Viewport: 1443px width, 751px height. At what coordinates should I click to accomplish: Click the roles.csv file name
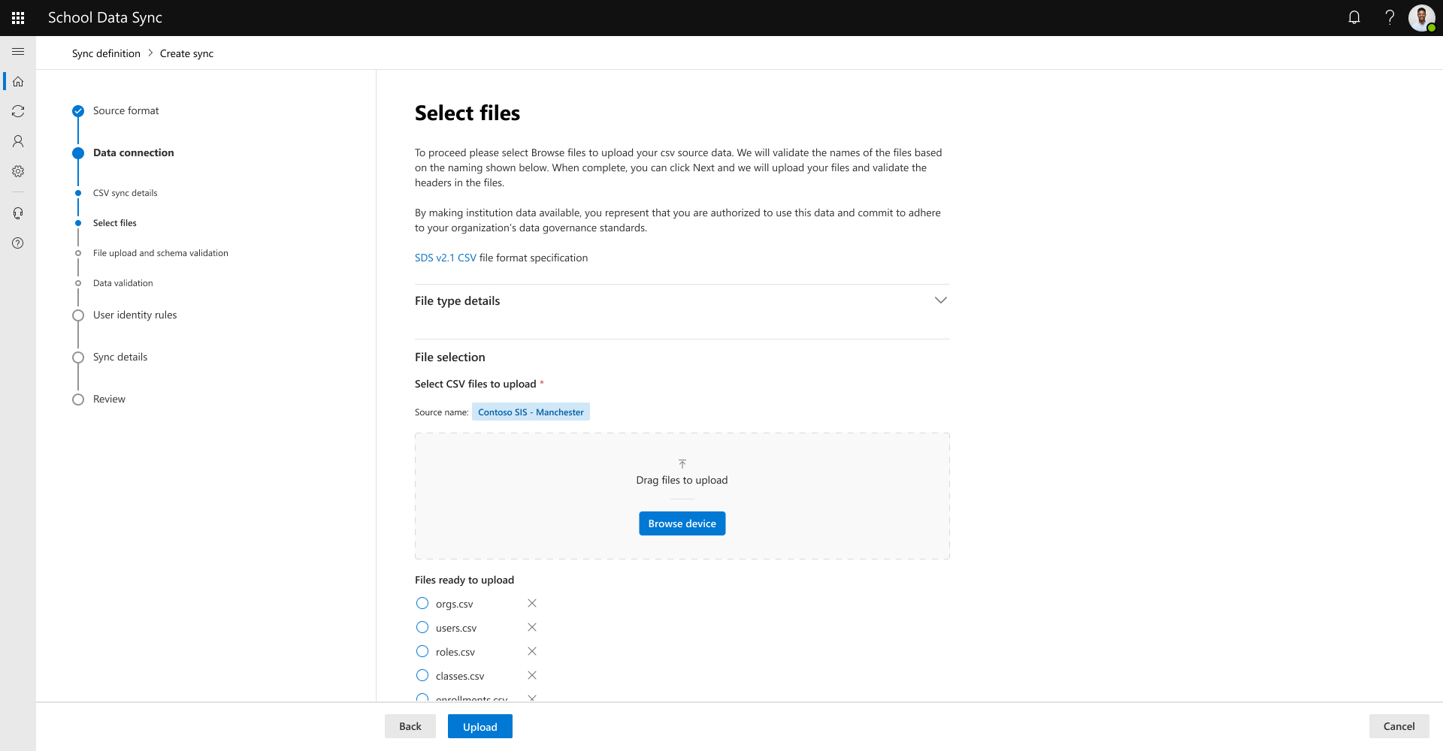tap(455, 652)
